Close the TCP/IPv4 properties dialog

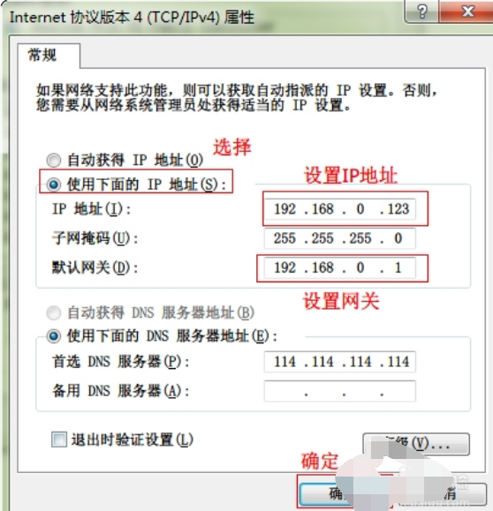point(466,11)
